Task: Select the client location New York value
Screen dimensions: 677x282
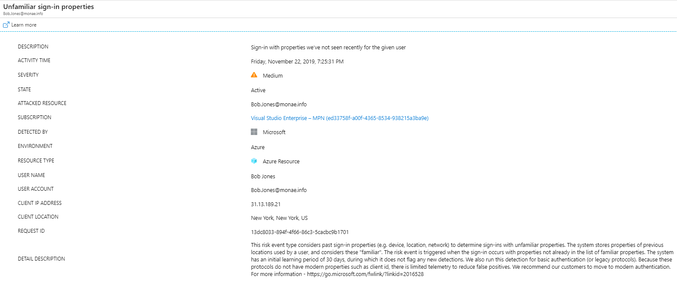Action: tap(279, 218)
